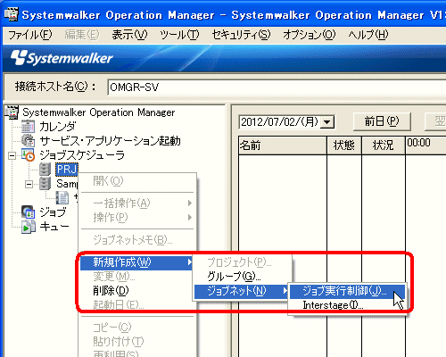Open the オプション(O) menu

point(310,35)
